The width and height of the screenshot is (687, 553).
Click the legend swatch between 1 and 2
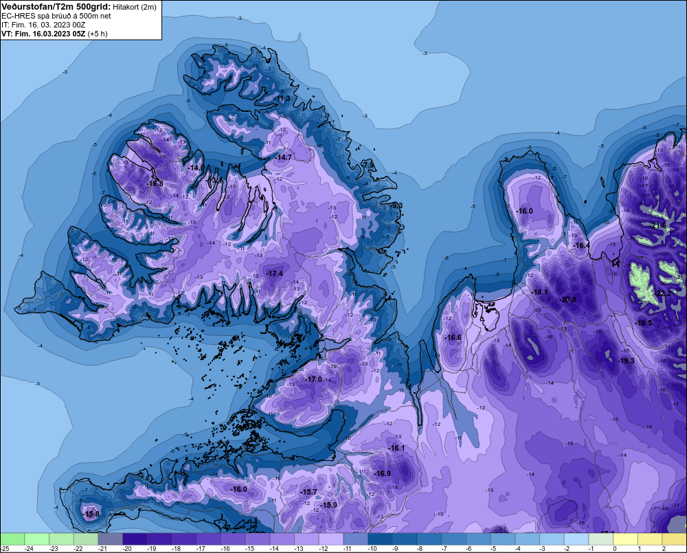[x=650, y=539]
